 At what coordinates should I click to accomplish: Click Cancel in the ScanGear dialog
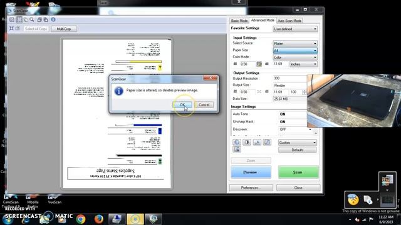point(204,105)
